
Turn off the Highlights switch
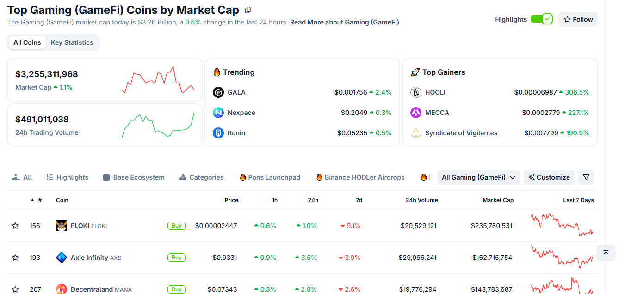(x=541, y=19)
